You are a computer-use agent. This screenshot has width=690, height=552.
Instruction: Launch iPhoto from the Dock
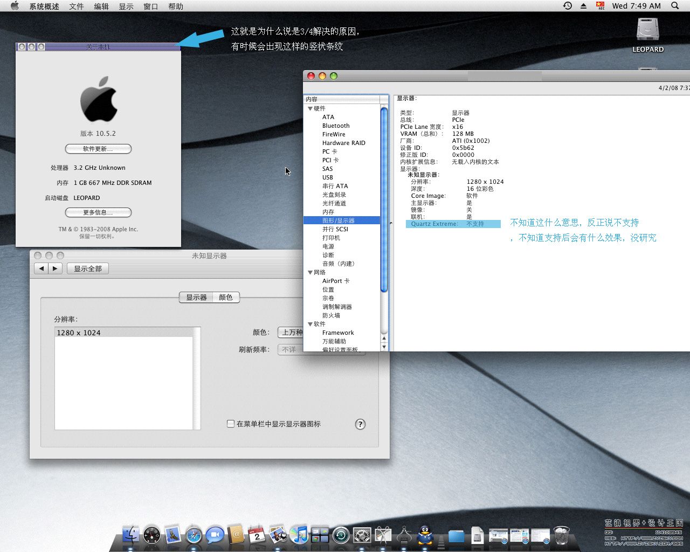[278, 535]
